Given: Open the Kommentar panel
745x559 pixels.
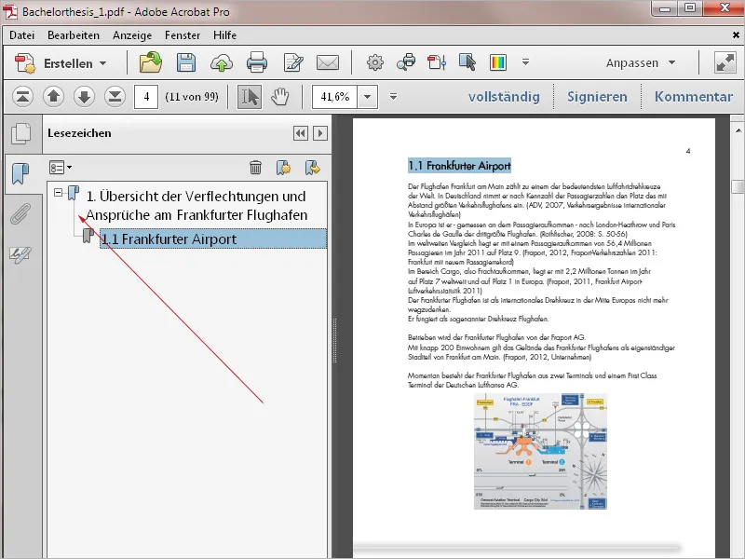Looking at the screenshot, I should pyautogui.click(x=692, y=96).
